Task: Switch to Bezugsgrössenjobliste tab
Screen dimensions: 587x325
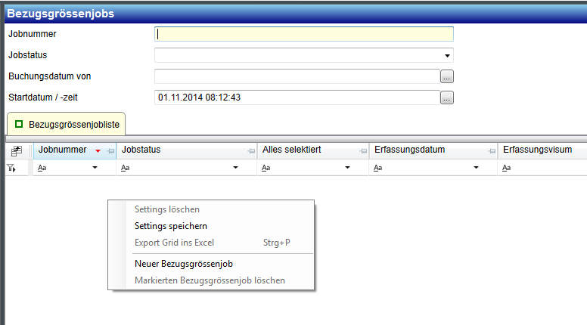Action: (67, 124)
